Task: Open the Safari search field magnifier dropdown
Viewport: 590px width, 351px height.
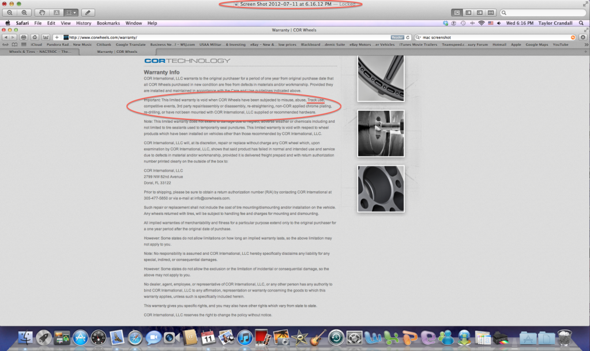Action: click(x=418, y=37)
